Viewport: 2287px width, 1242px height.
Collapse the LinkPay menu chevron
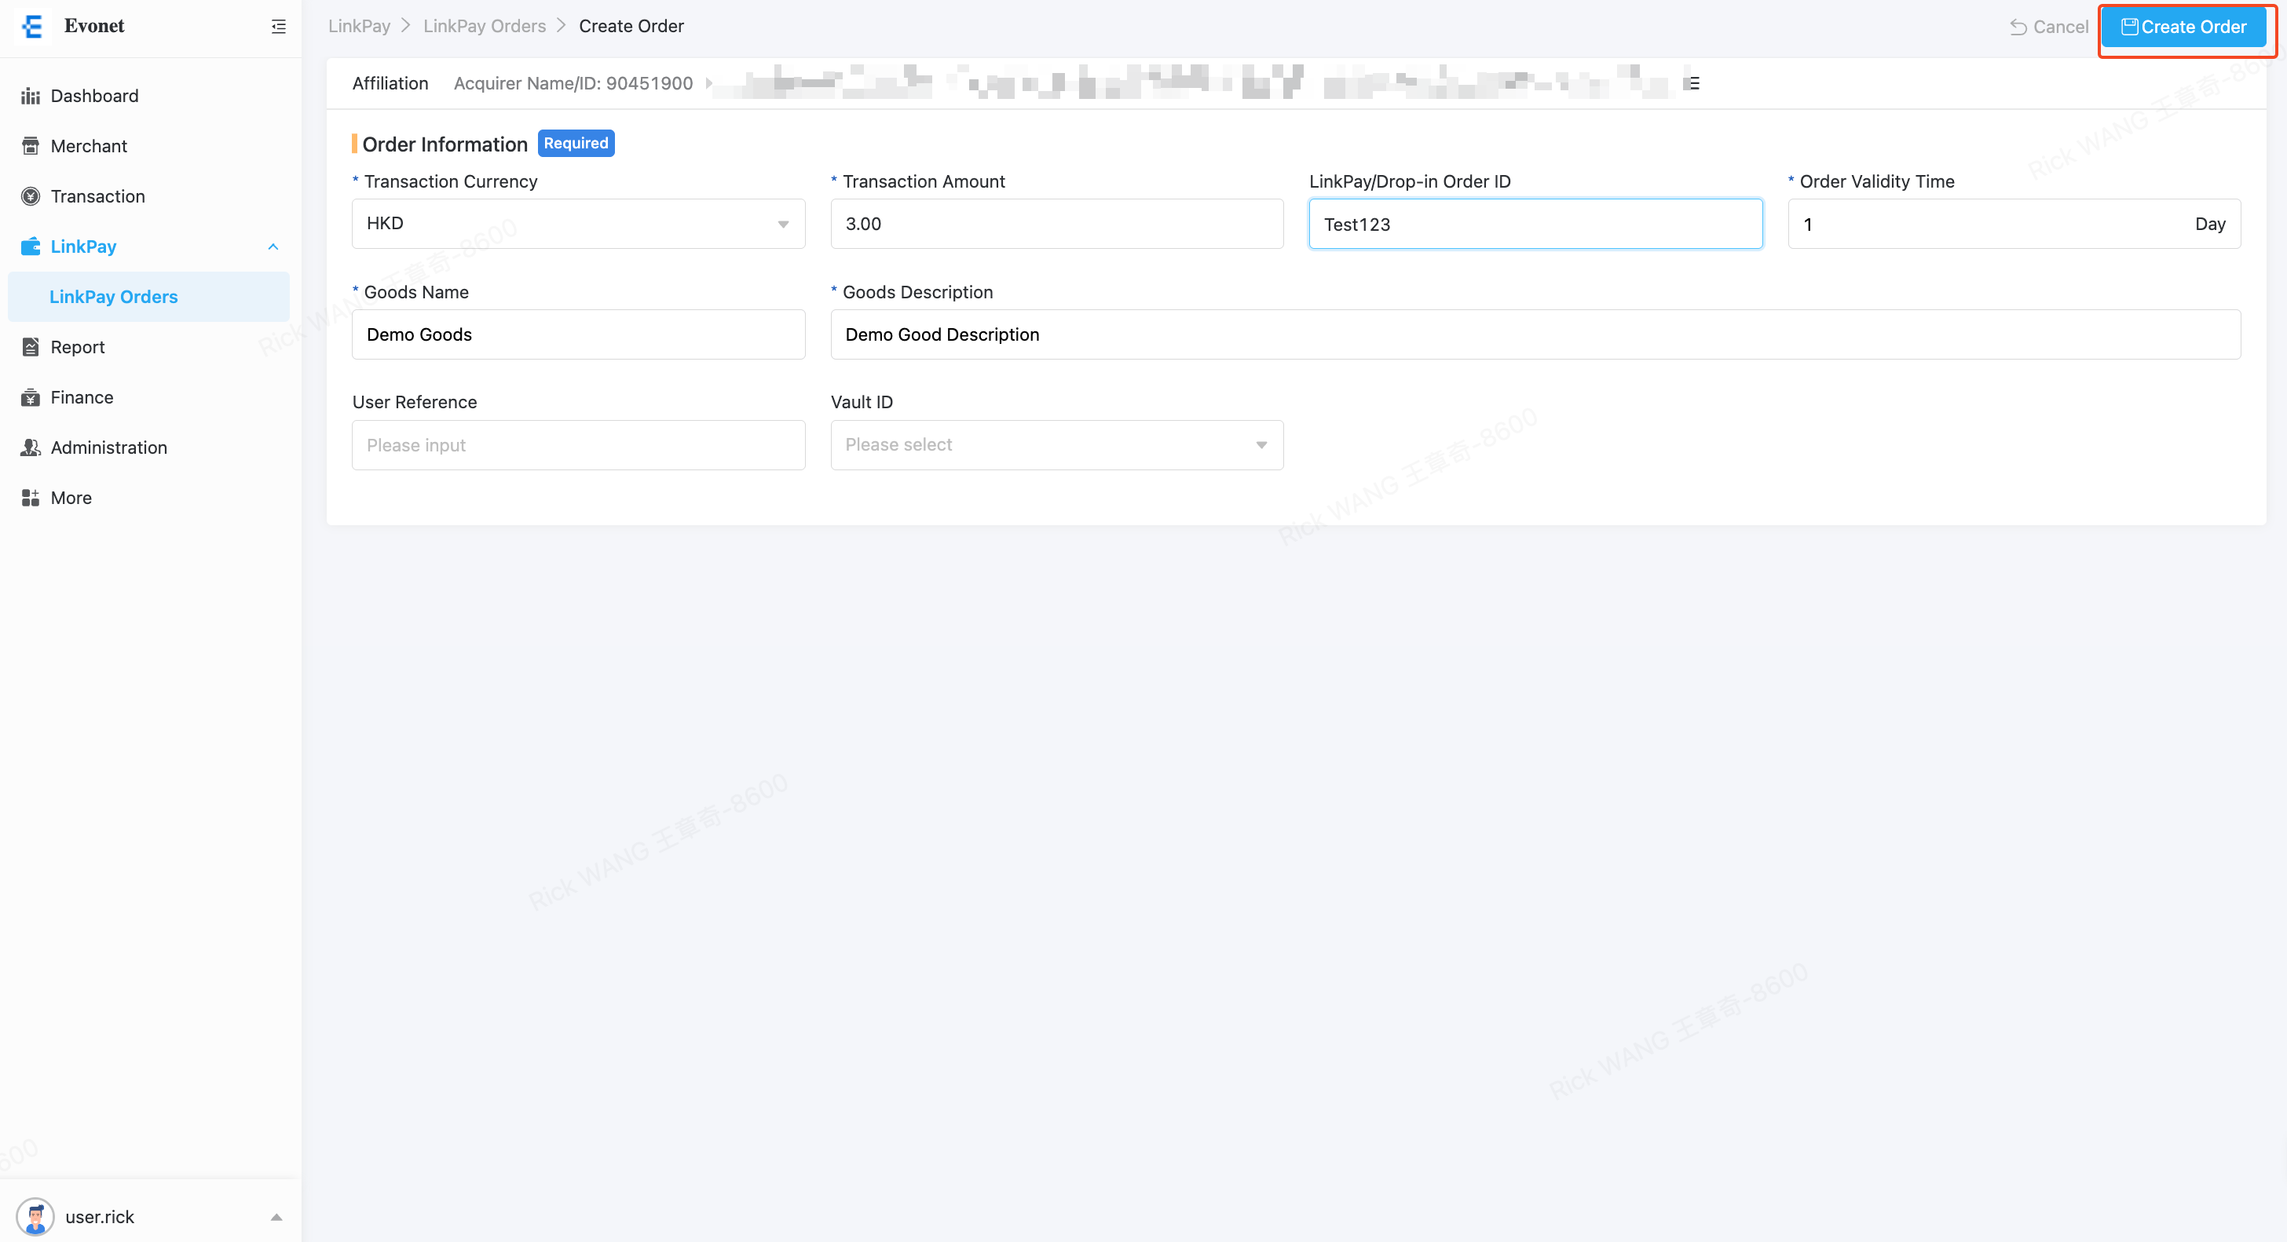(273, 247)
